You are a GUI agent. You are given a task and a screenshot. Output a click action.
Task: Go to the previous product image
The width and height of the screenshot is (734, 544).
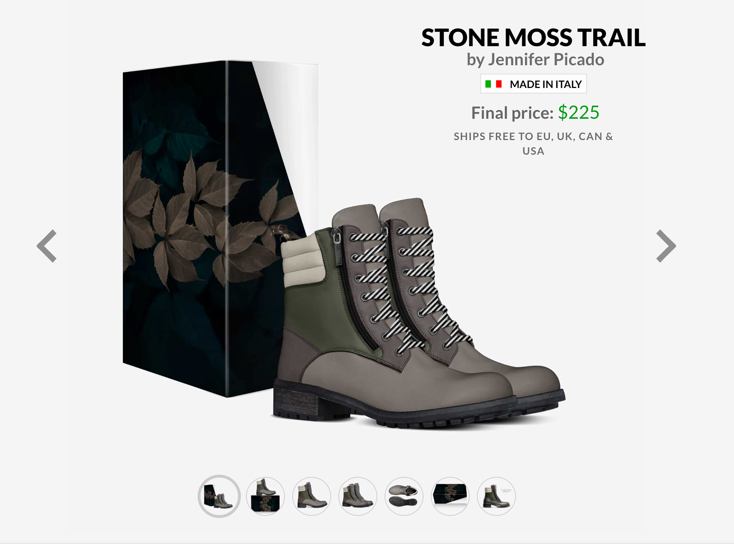click(x=47, y=246)
